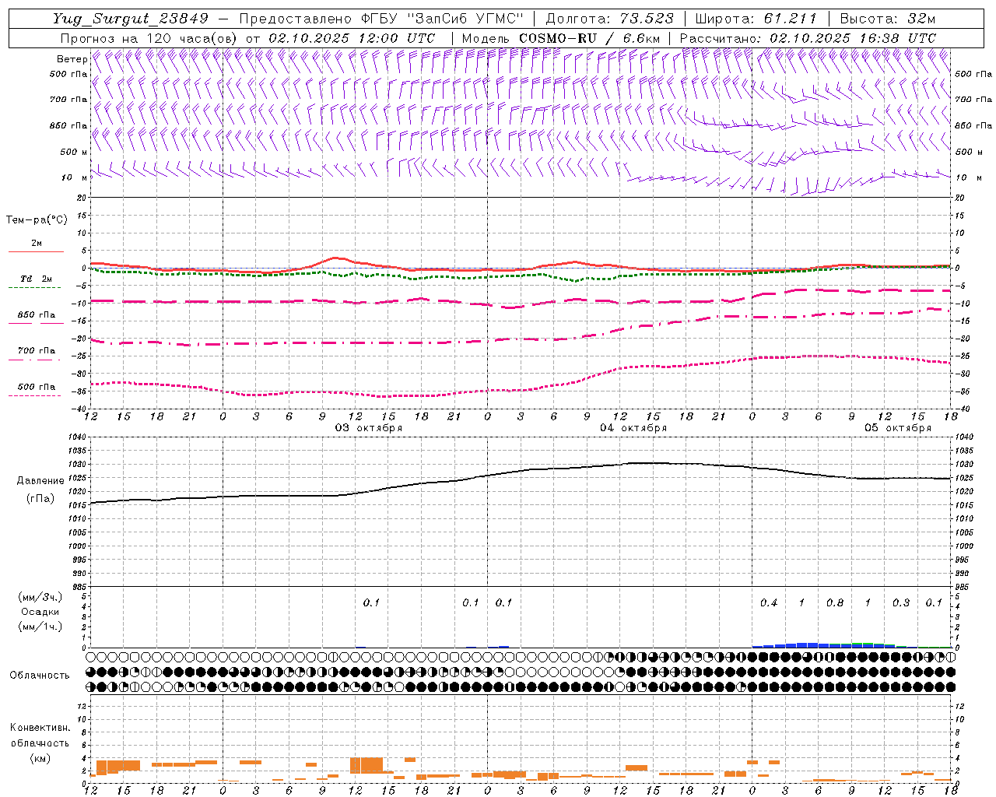
Task: Click the red '2м' temperature legend entry
Action: [37, 244]
